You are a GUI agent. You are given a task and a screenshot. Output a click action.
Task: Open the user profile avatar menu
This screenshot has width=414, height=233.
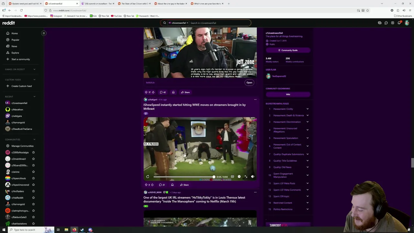point(407,23)
